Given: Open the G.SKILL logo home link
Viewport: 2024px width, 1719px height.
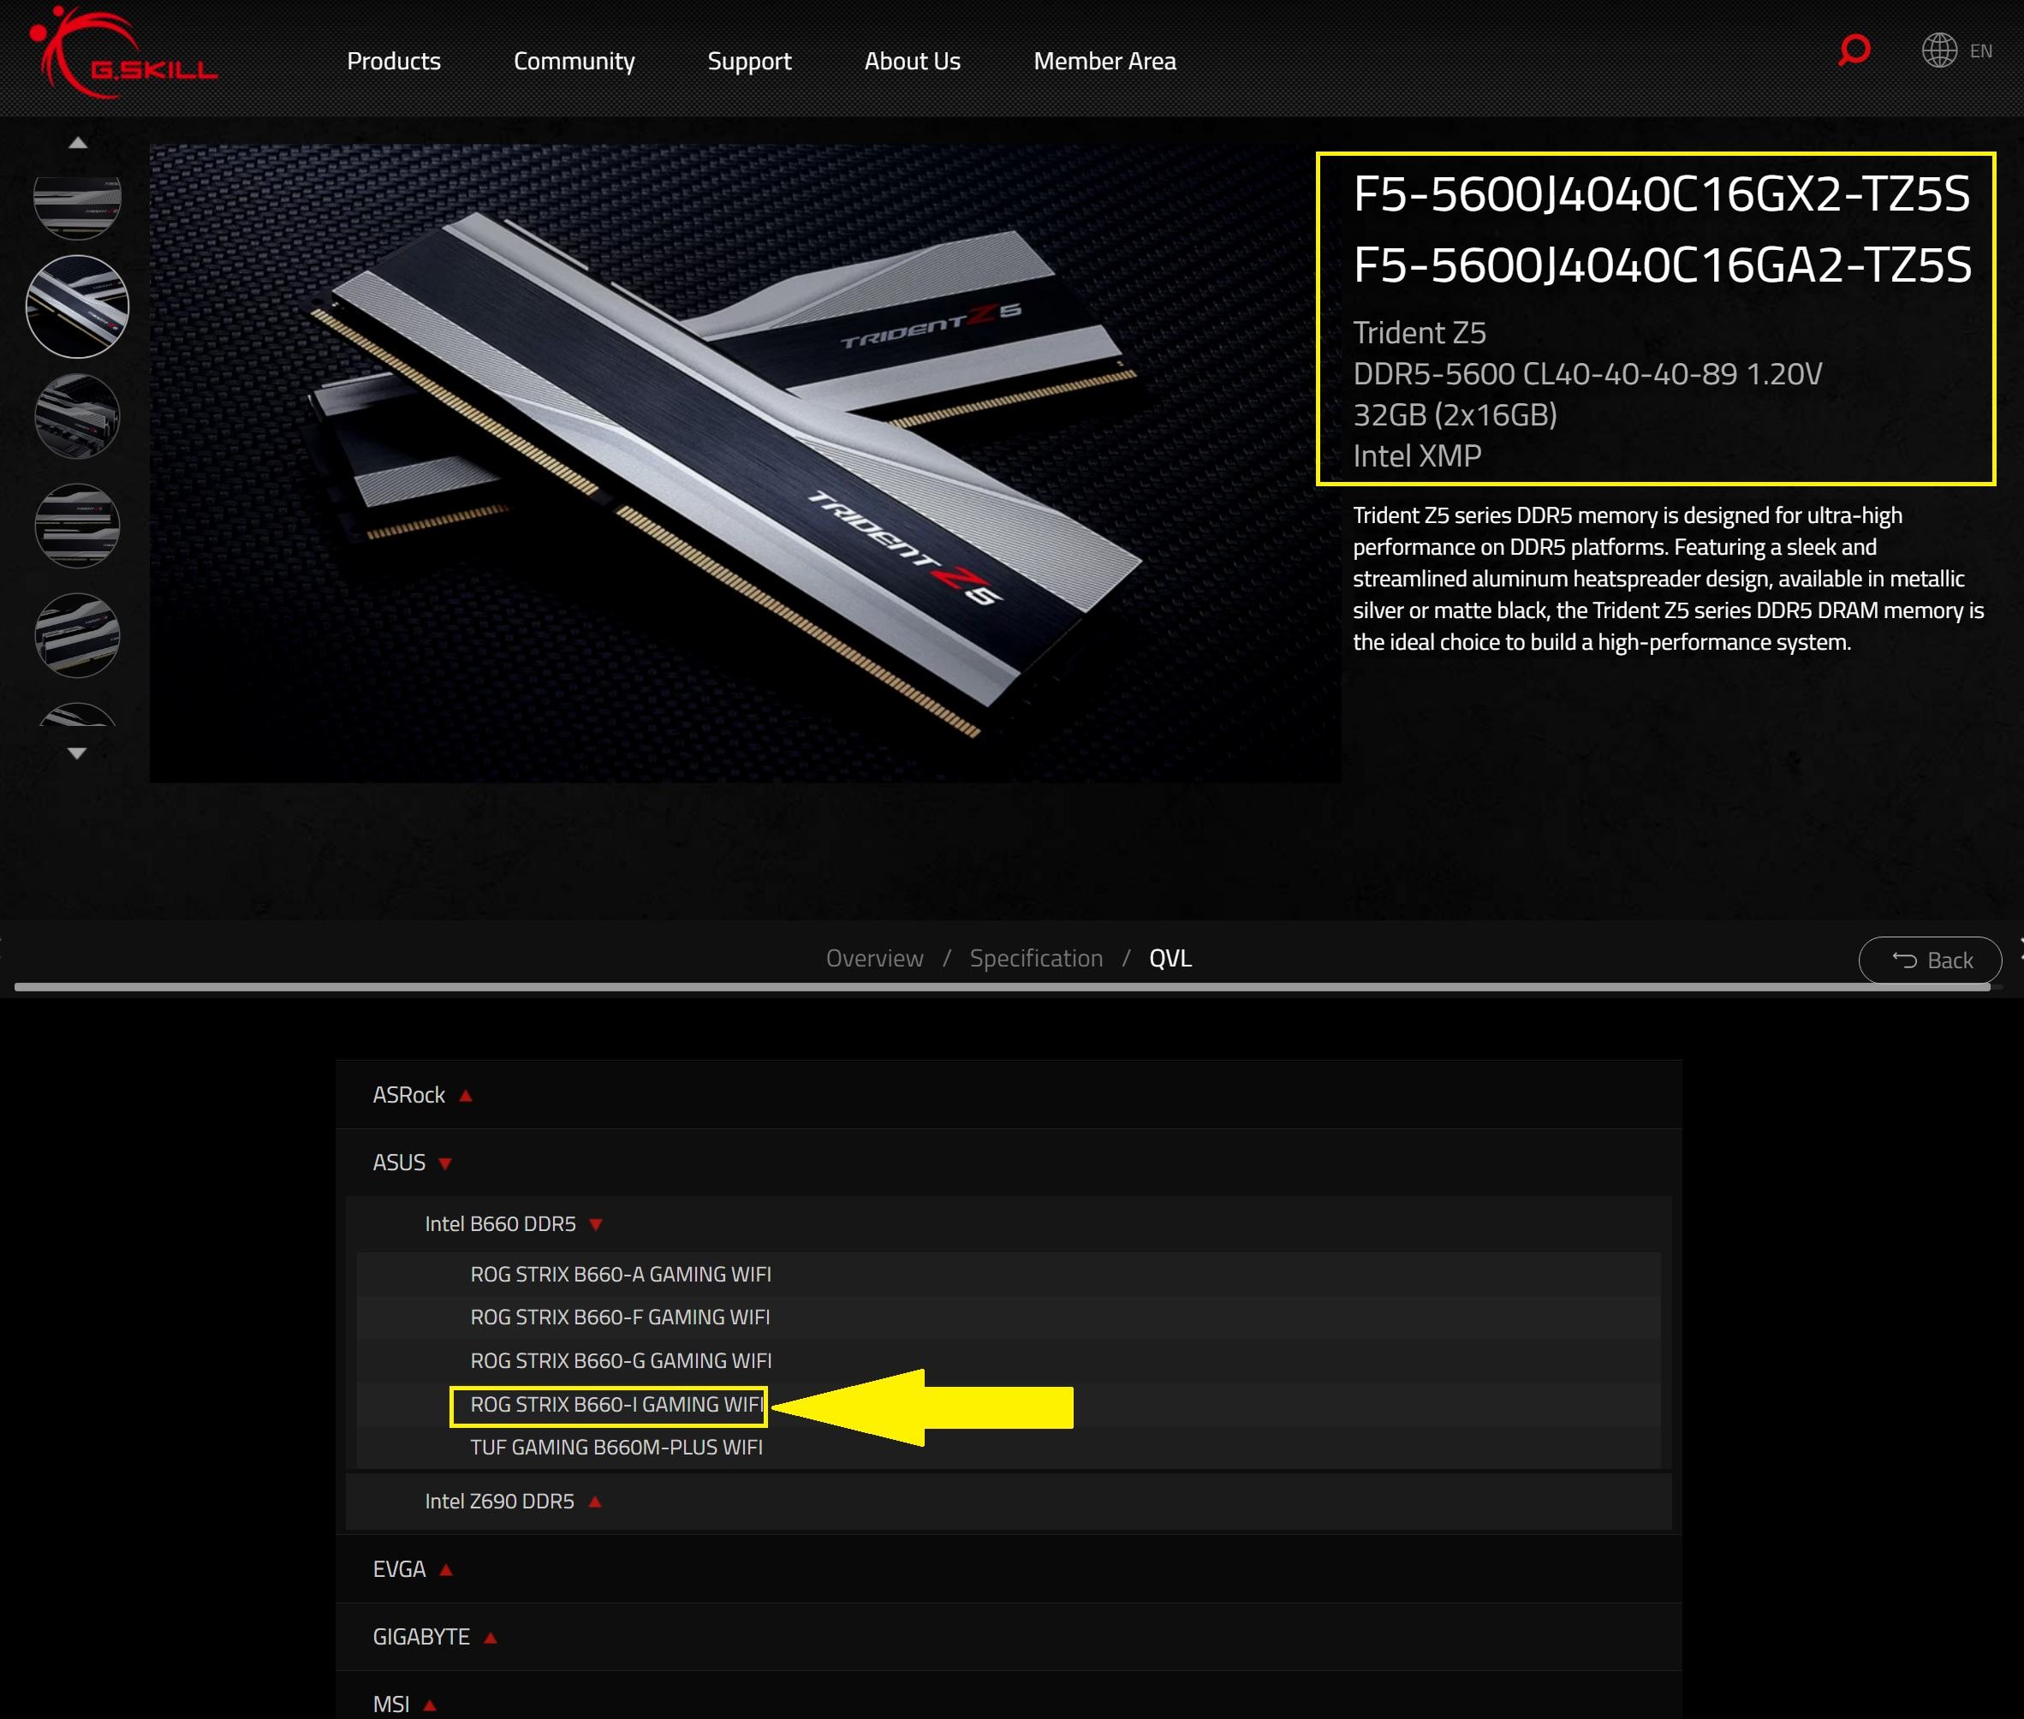Looking at the screenshot, I should pos(124,54).
